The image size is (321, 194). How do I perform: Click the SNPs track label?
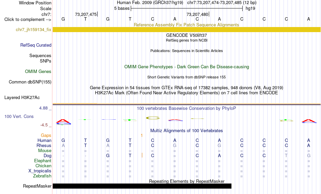[x=46, y=61]
